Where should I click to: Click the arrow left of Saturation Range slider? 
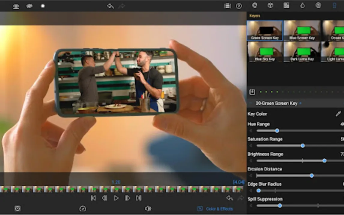click(x=251, y=146)
